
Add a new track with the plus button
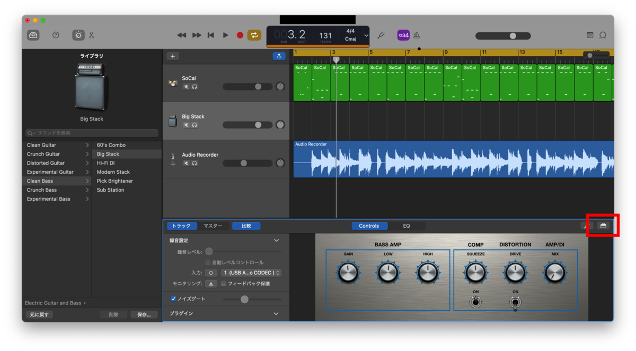(173, 56)
